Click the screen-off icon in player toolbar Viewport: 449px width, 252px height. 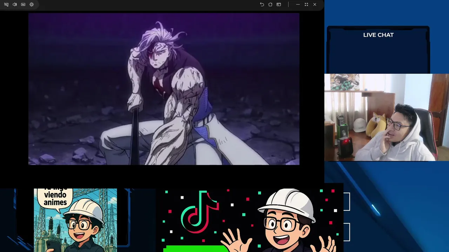coord(6,5)
